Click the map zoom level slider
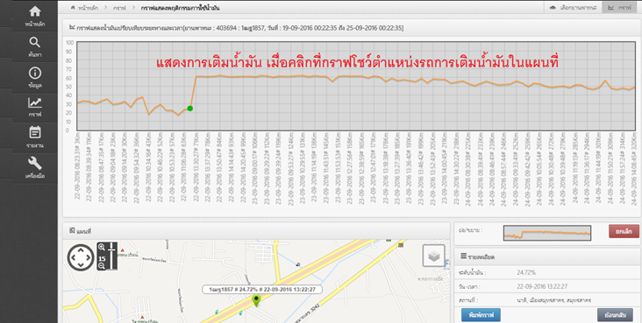The width and height of the screenshot is (642, 323). click(111, 256)
